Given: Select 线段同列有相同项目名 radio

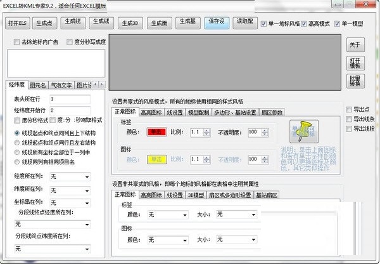Looking at the screenshot, I should 16,162.
